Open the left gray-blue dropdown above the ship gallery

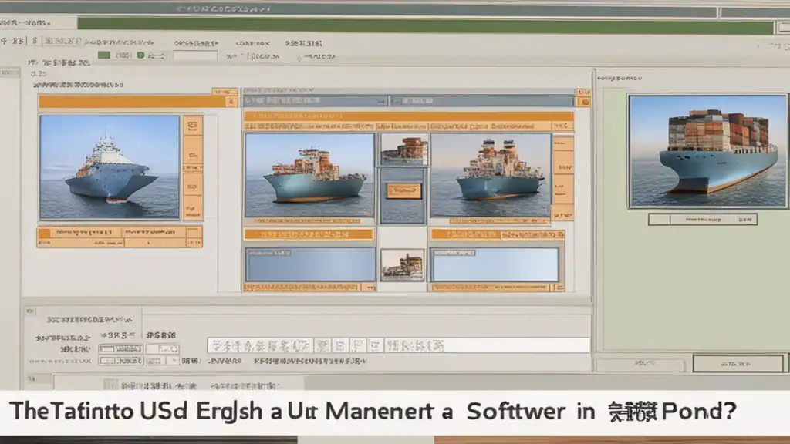point(316,101)
